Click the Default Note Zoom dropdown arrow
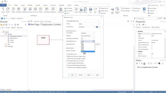The image size is (166, 93). click(94, 41)
